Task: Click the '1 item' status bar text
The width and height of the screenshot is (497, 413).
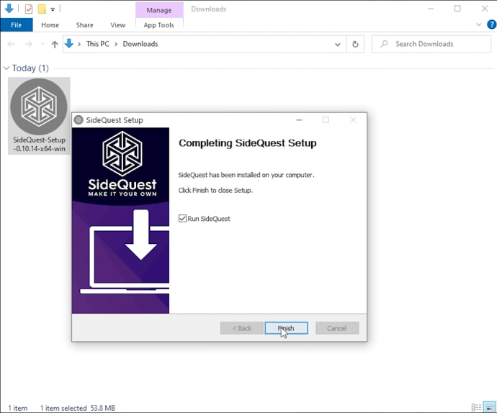Action: (x=18, y=408)
